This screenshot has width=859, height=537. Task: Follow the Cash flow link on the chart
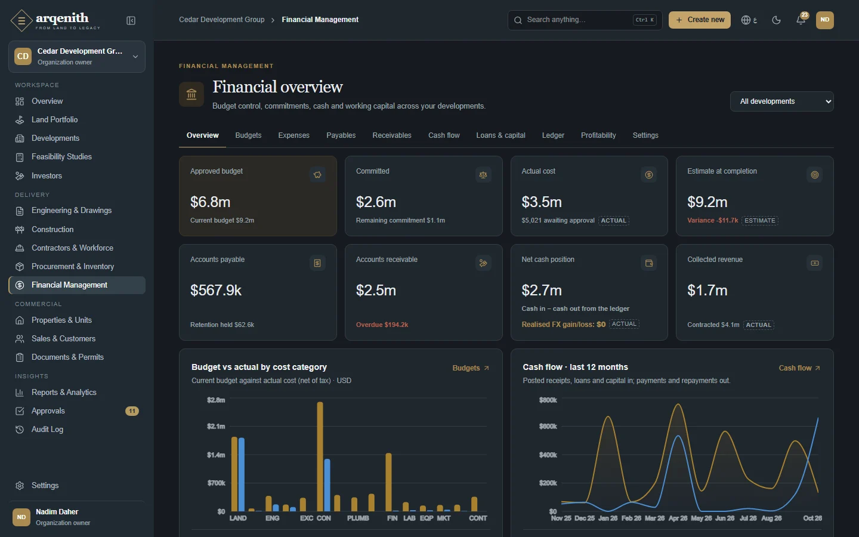799,368
